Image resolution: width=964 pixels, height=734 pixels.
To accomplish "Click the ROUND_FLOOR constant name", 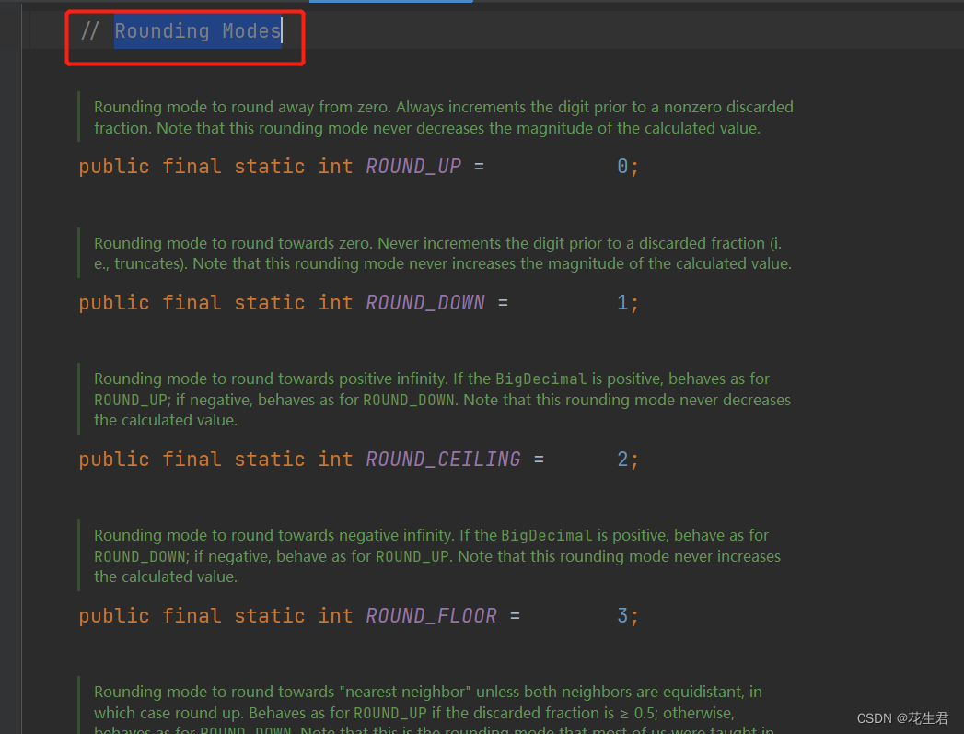I will (x=431, y=615).
